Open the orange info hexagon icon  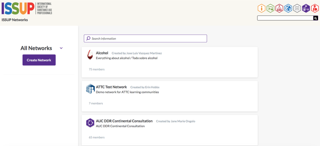click(x=262, y=8)
